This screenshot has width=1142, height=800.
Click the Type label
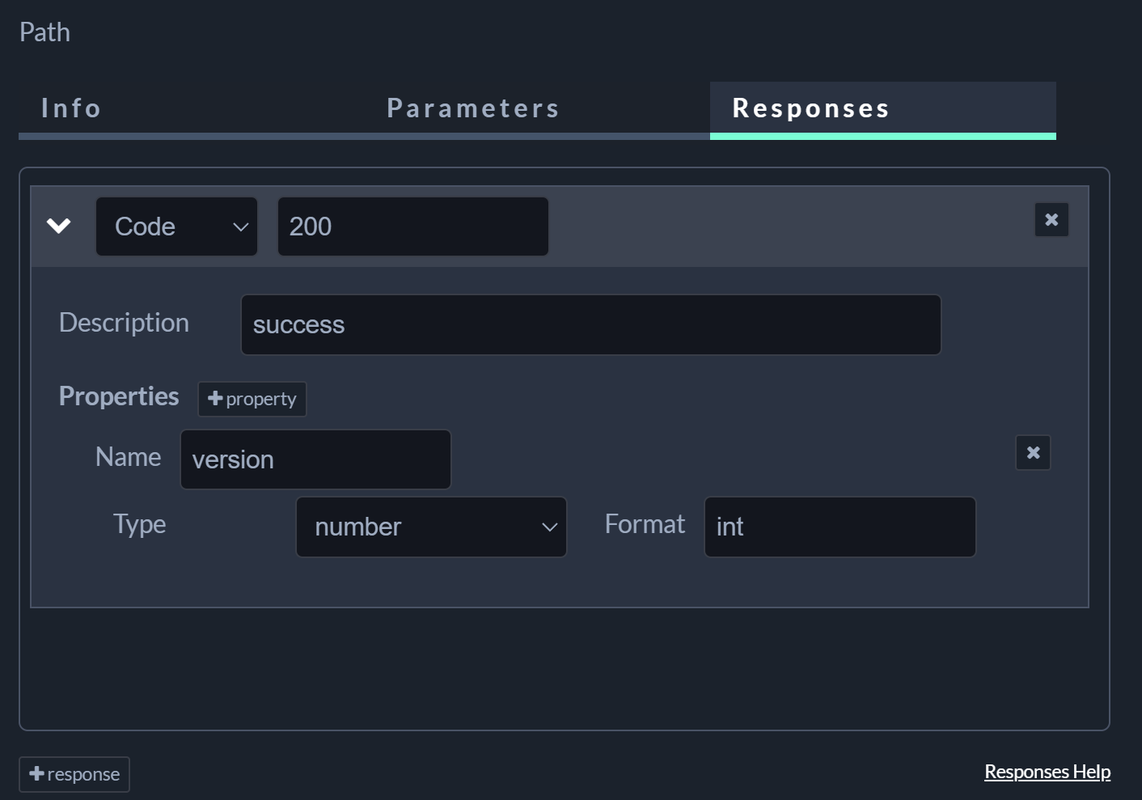139,524
